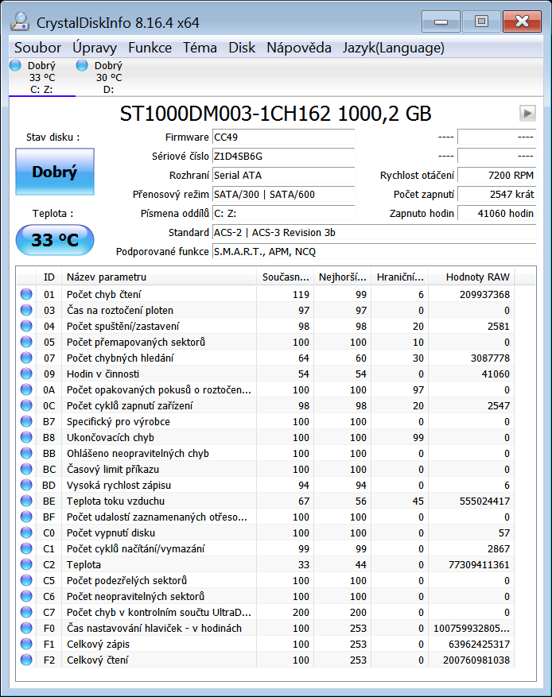Click status orb for F2 Celkový čtení row

pos(26,660)
